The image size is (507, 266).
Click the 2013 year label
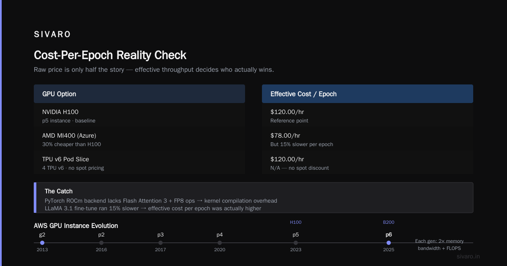[x=42, y=250]
